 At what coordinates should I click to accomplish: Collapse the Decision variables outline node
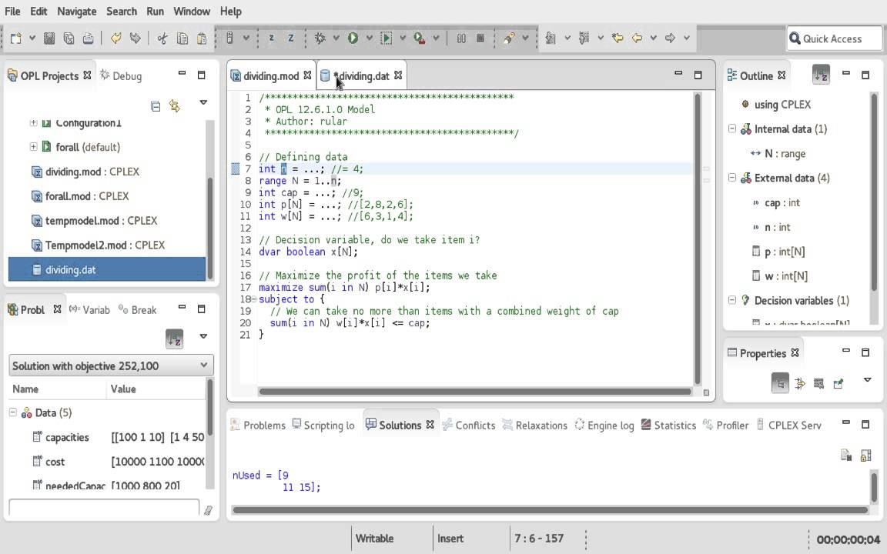732,300
